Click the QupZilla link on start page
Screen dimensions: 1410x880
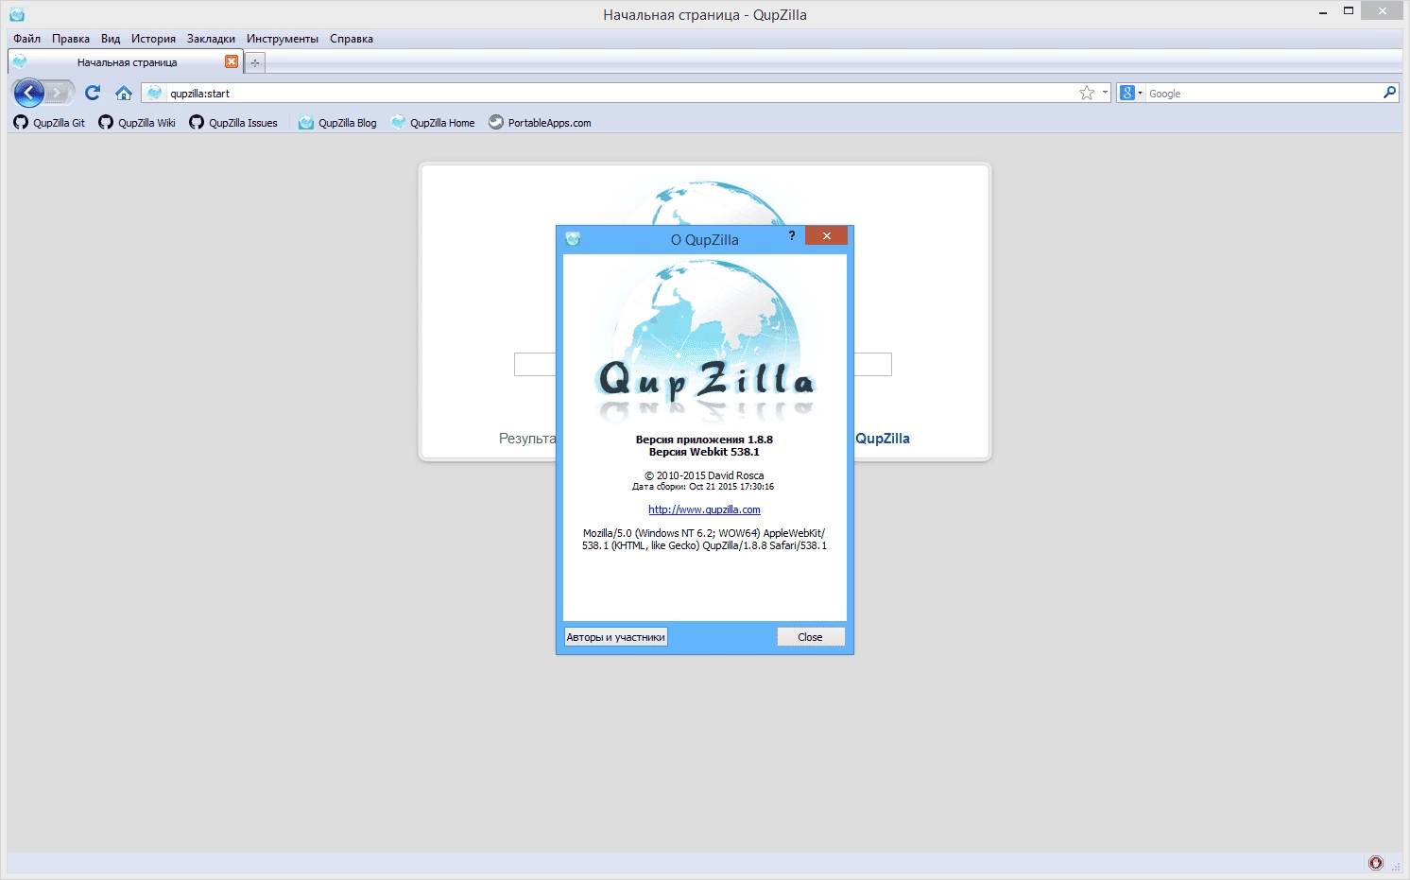tap(883, 439)
